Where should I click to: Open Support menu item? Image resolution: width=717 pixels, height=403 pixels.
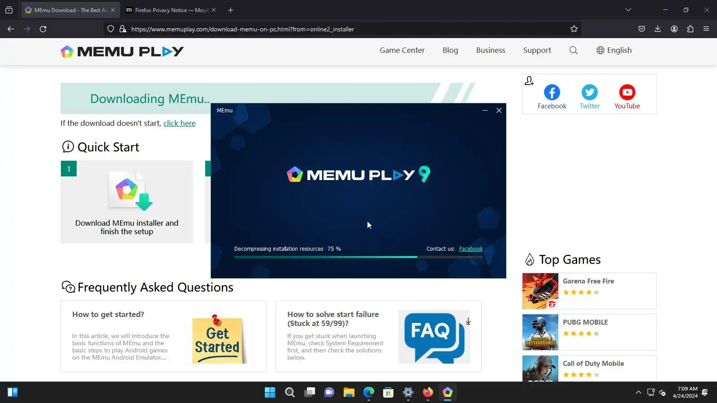point(537,50)
